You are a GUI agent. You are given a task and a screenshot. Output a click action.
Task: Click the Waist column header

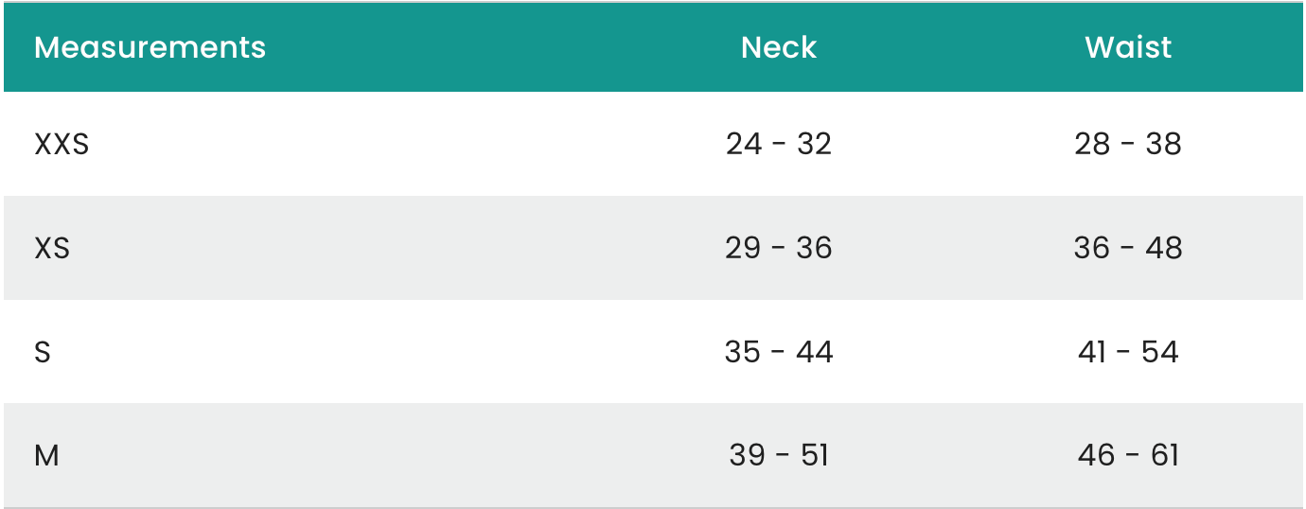tap(1128, 47)
